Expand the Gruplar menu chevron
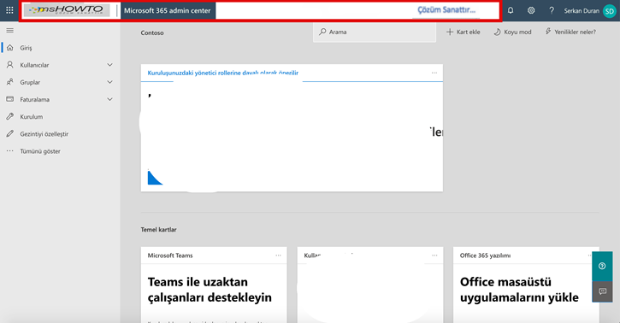Screen dimensions: 620x323 coord(110,82)
